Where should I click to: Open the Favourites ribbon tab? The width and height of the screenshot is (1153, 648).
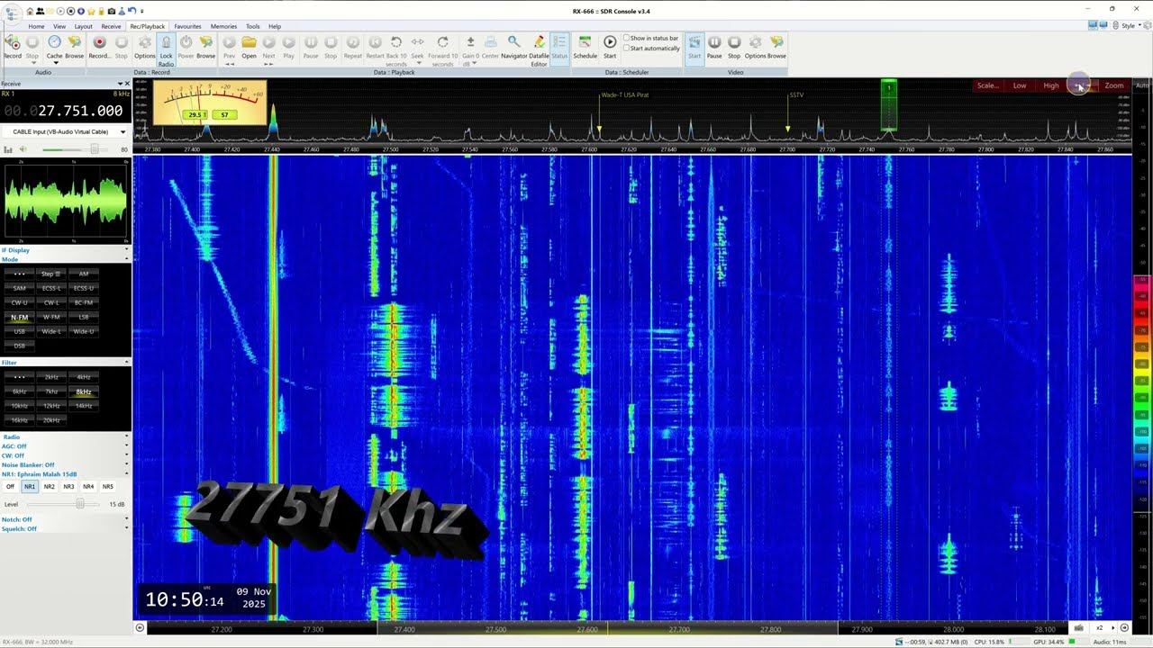188,26
